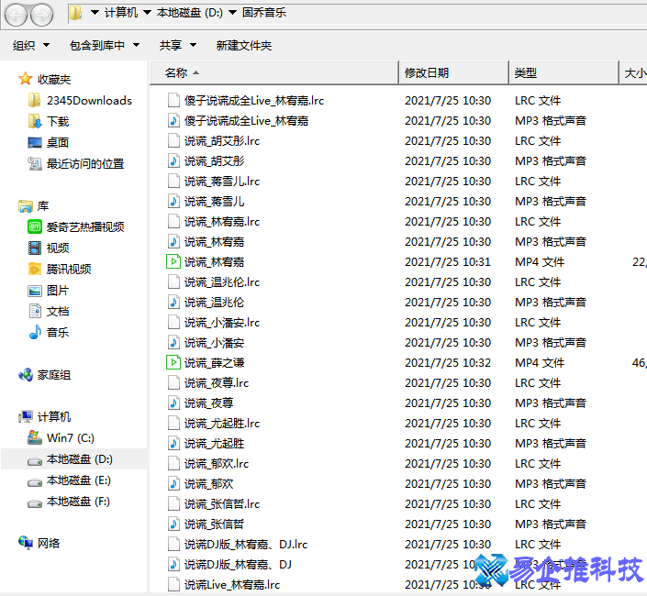
Task: Click MP3 icon of 傻子说谎成全Live_林宥嘉
Action: (173, 121)
